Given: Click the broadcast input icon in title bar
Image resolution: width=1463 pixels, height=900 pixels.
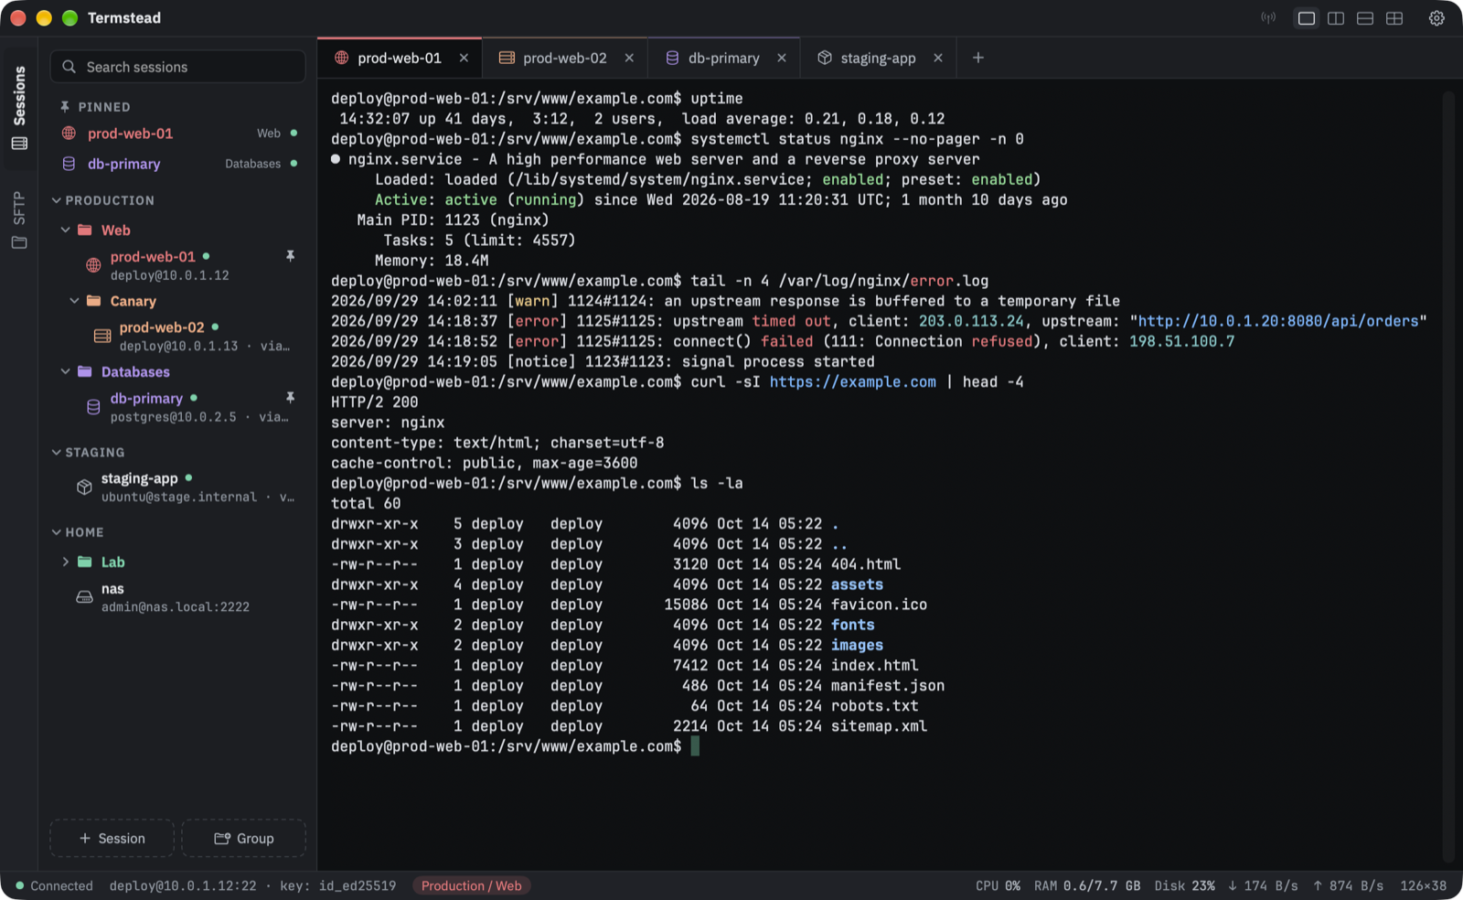Looking at the screenshot, I should coord(1268,18).
